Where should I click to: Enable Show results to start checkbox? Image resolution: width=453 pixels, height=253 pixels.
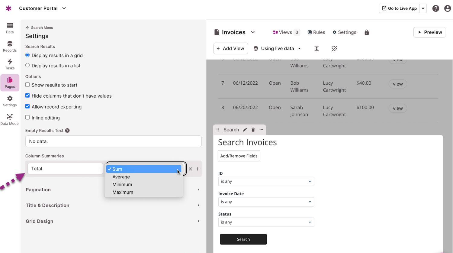27,85
